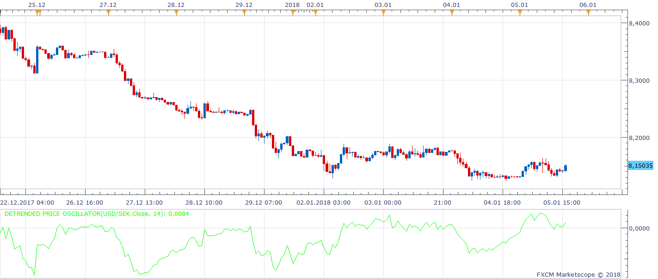This screenshot has width=658, height=279.
Task: Click the 02.01.2018 03:00 time axis label
Action: point(324,202)
